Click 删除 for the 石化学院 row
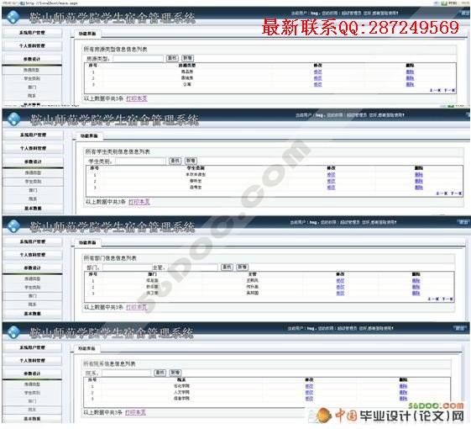Viewport: 471px width, 429px height. click(403, 386)
